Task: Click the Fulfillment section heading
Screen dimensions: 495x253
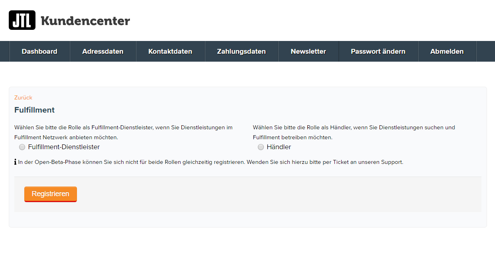Action: pyautogui.click(x=34, y=110)
